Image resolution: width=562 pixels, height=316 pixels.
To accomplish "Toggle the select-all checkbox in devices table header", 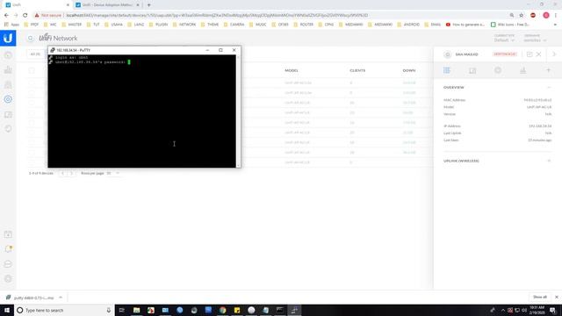I will click(x=32, y=70).
